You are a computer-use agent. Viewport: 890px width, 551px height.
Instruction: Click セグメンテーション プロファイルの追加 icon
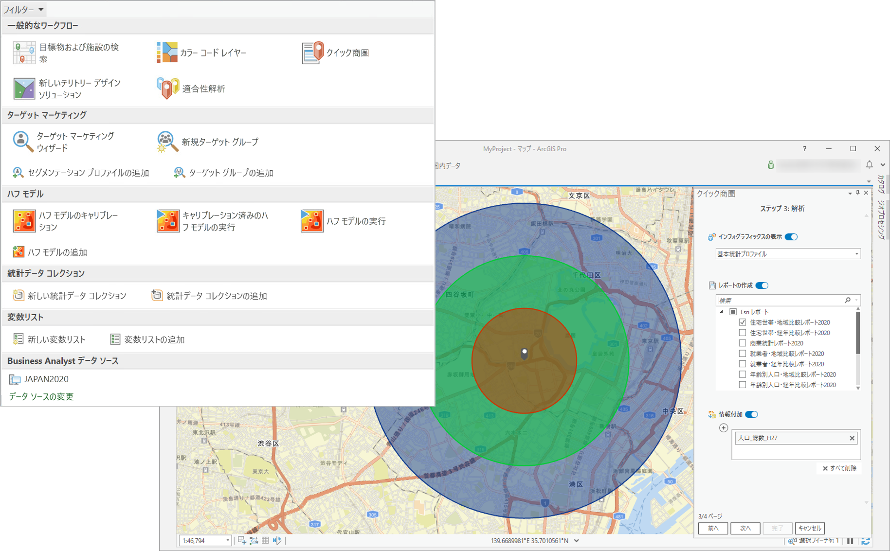click(x=18, y=173)
